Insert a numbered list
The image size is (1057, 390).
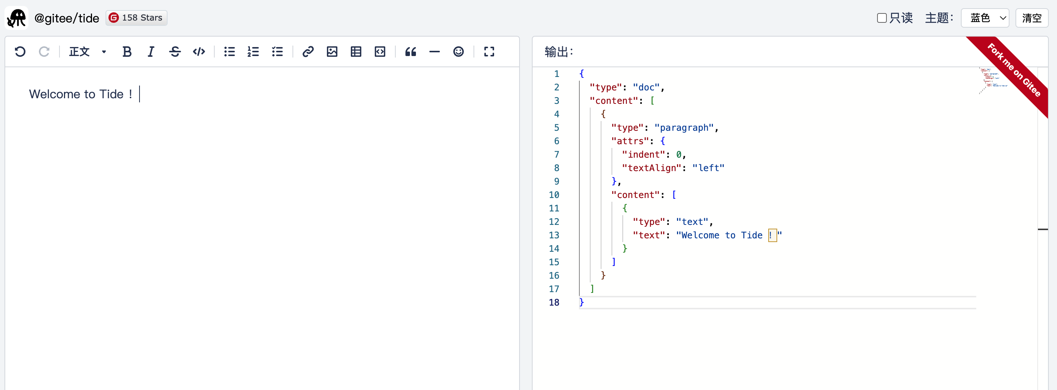pos(253,52)
